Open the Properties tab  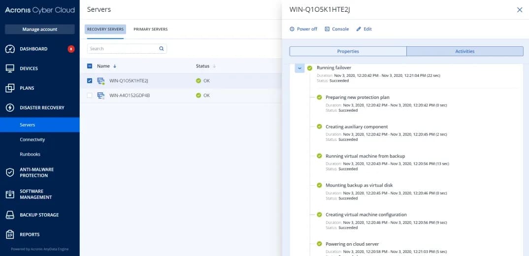[348, 51]
